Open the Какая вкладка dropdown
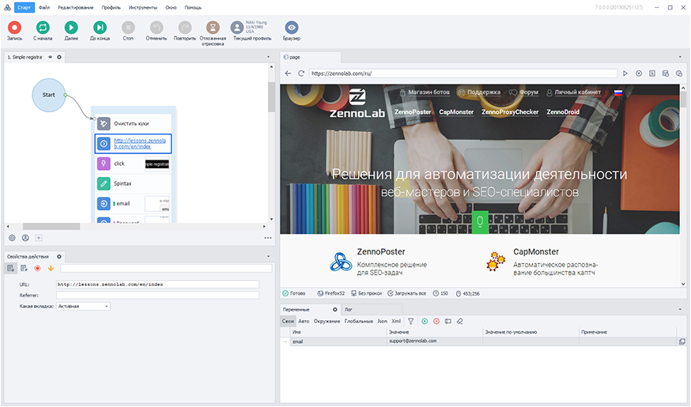 point(83,306)
